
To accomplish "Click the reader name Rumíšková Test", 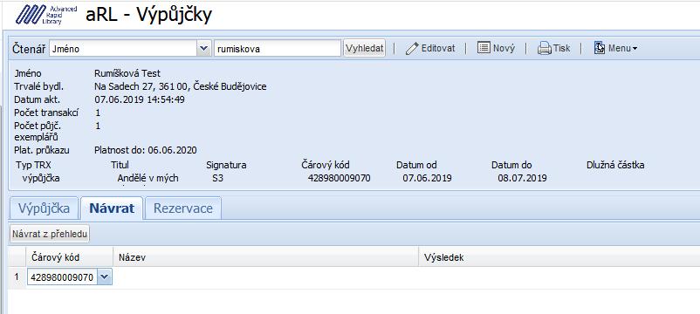I will [x=127, y=73].
